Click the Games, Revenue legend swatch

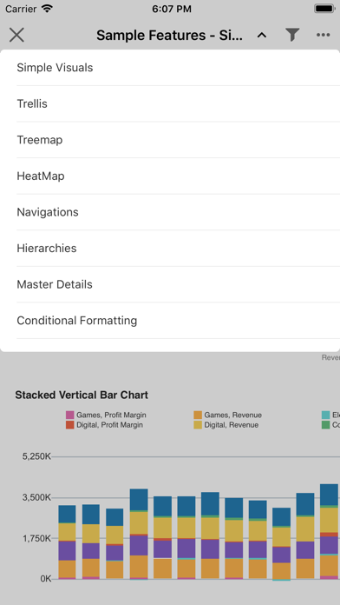pyautogui.click(x=198, y=416)
